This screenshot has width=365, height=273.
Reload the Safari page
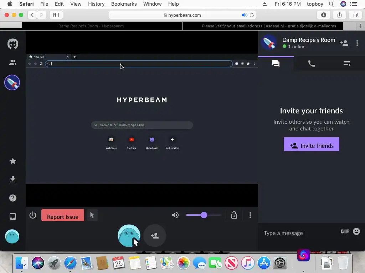[x=252, y=15]
